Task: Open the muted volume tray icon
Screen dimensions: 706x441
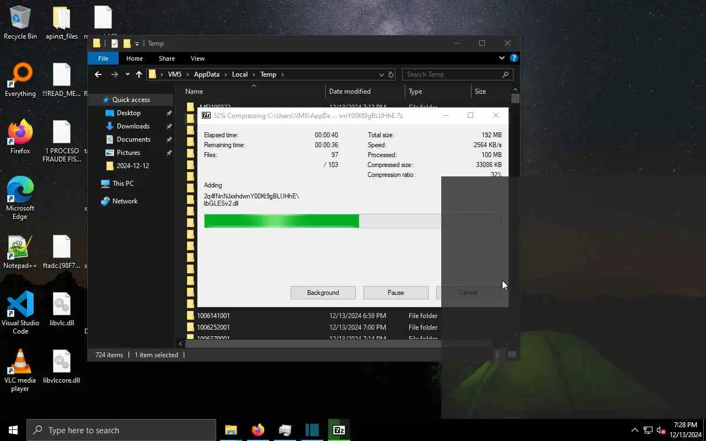Action: [x=661, y=430]
